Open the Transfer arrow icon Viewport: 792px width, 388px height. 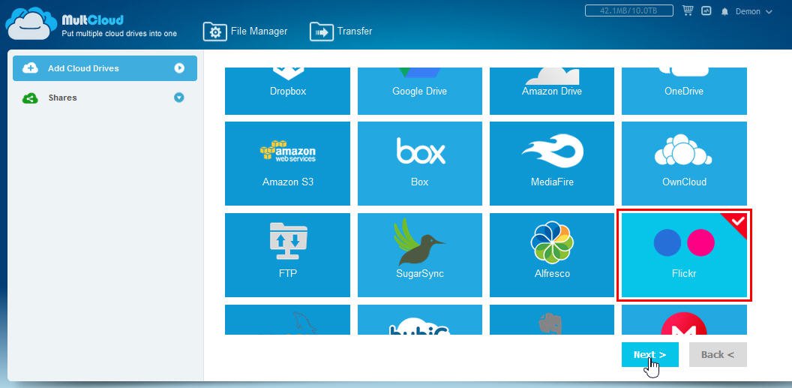[322, 32]
